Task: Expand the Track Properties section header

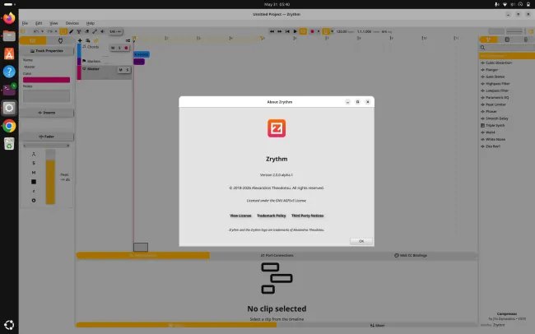Action: point(47,51)
